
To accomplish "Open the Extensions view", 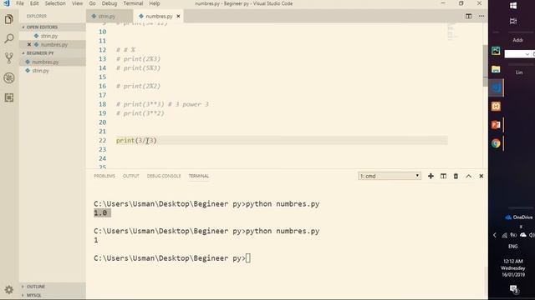I will pyautogui.click(x=9, y=97).
